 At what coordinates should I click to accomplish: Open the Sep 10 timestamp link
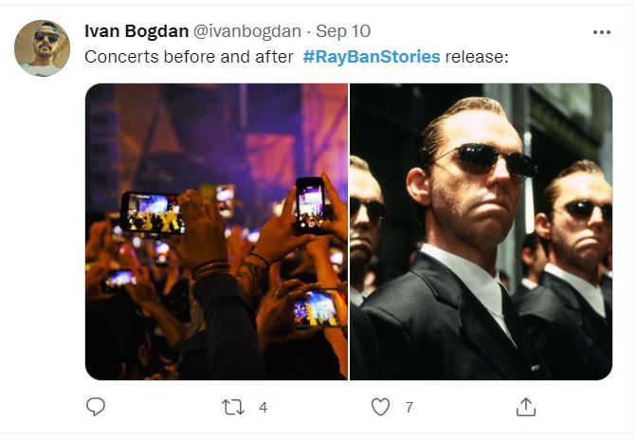343,31
